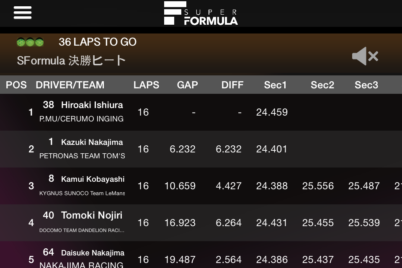Select Tomoki Nojiri in standings
Viewport: 402px width, 268px height.
(91, 216)
